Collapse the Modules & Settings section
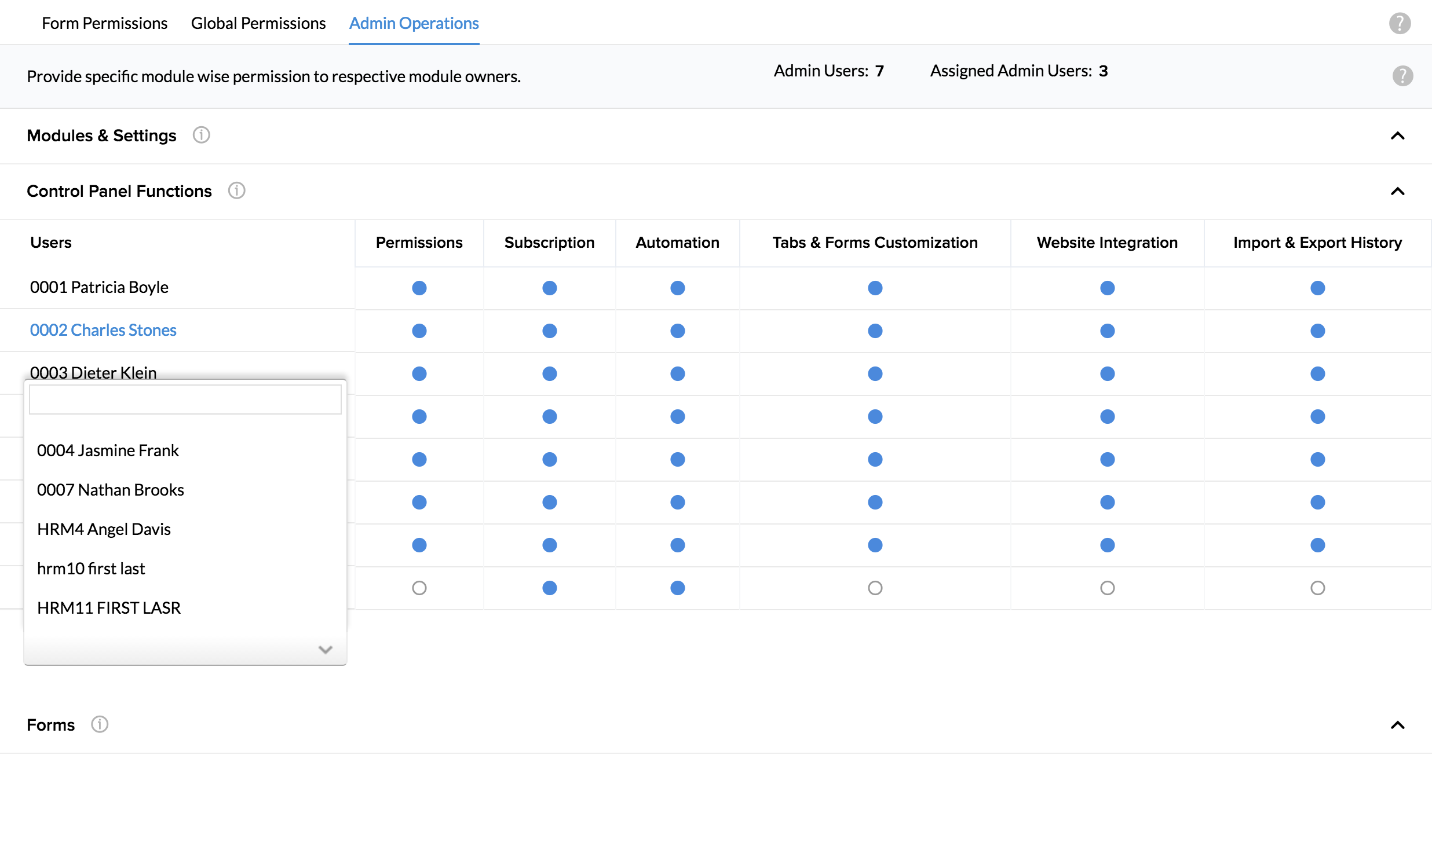This screenshot has width=1432, height=854. tap(1397, 135)
